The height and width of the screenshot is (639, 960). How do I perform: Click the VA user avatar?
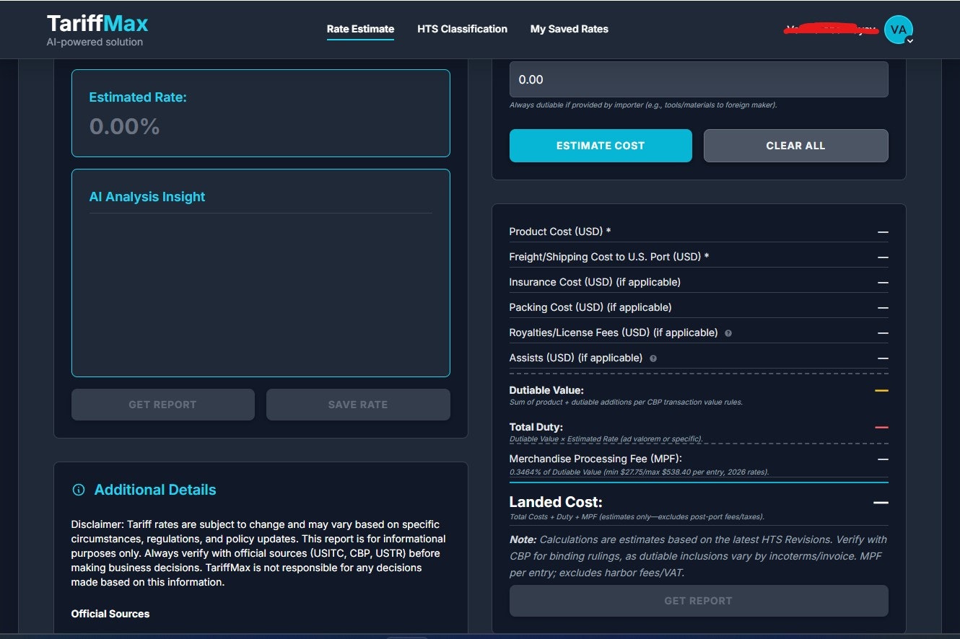(x=898, y=29)
